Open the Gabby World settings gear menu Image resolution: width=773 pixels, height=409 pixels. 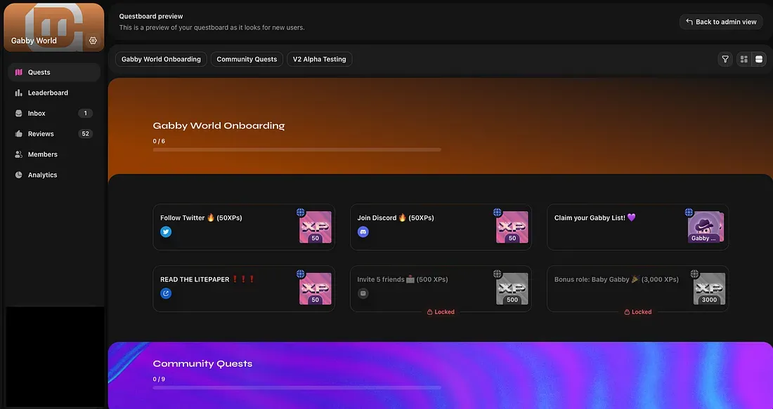click(x=93, y=40)
